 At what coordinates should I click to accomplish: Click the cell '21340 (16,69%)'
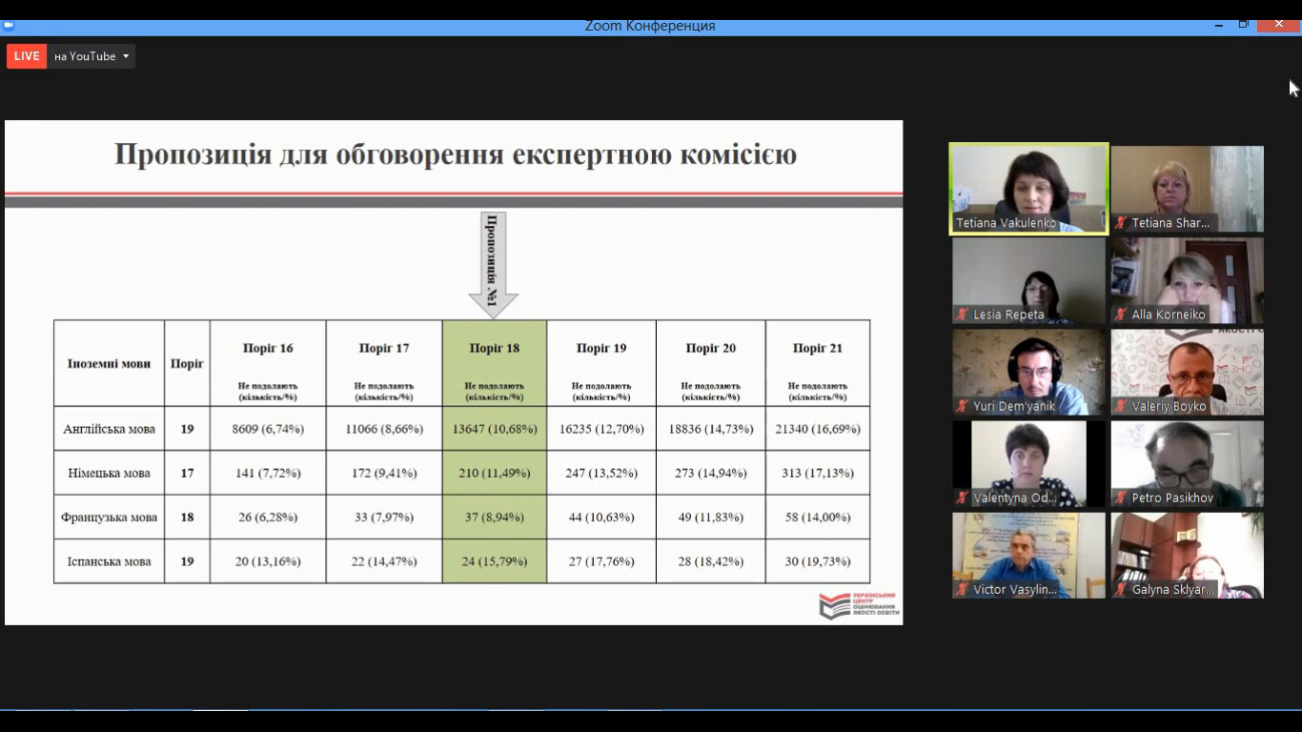[818, 429]
